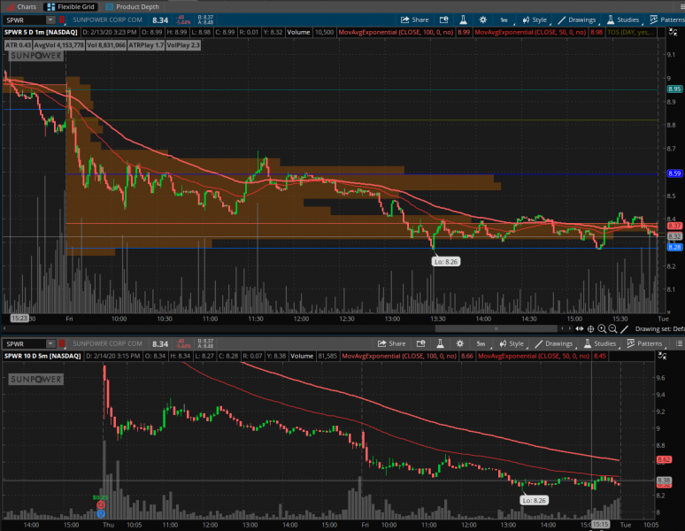Click scroll-right arrow beside the chart scrollbar

(569, 329)
